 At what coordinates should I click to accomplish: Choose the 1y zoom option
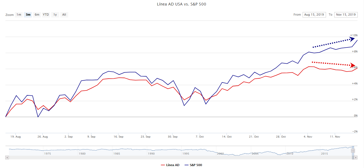point(55,15)
